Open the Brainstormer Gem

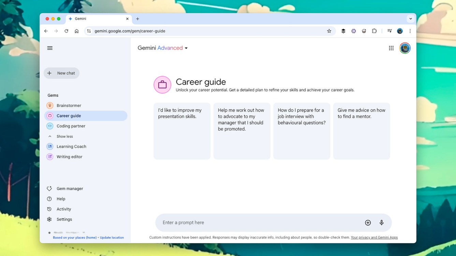69,105
